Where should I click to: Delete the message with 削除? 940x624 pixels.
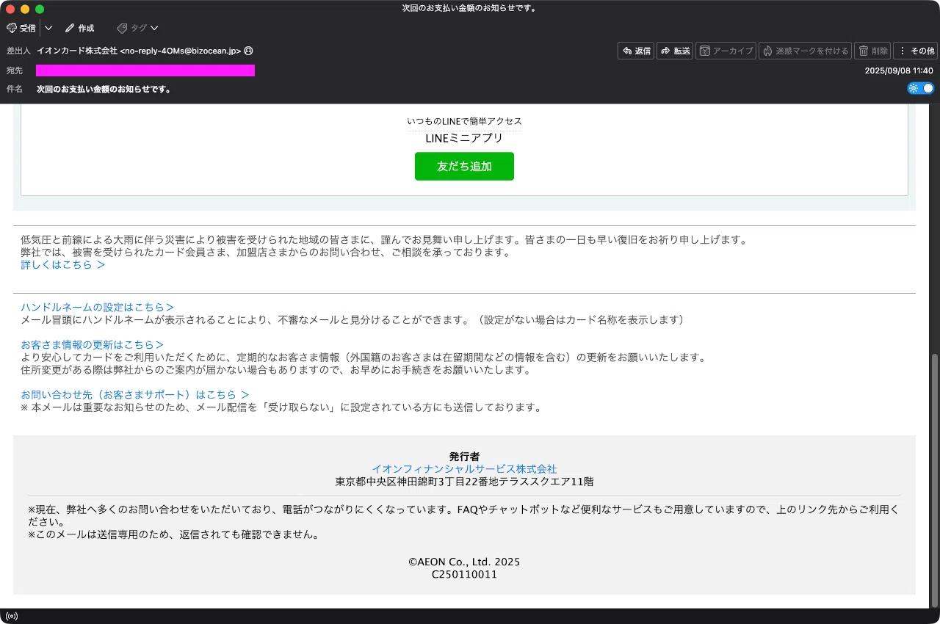tap(872, 51)
